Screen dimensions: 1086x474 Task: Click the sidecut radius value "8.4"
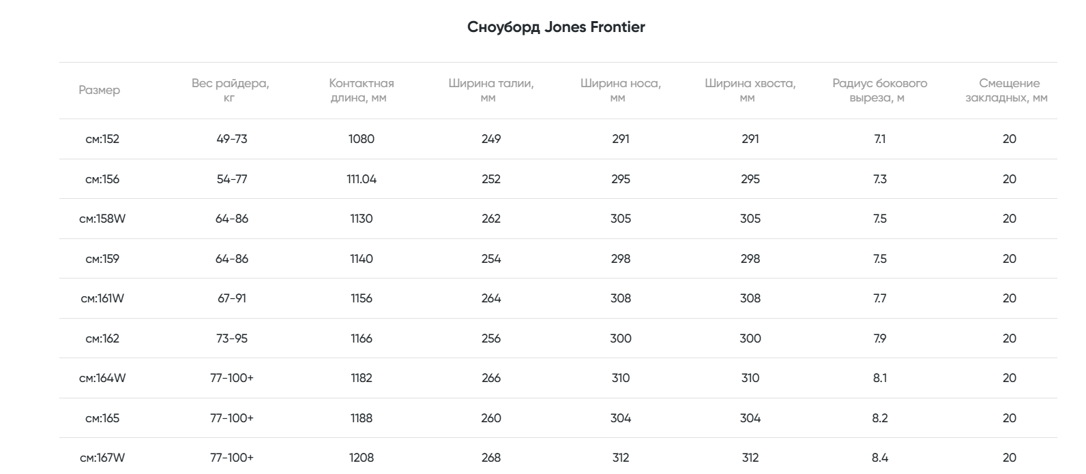(x=880, y=458)
